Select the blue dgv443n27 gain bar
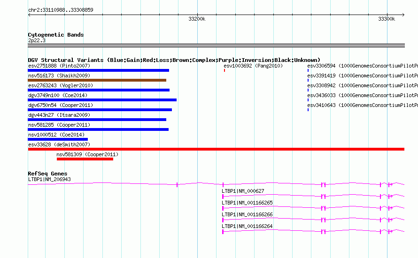 point(97,120)
